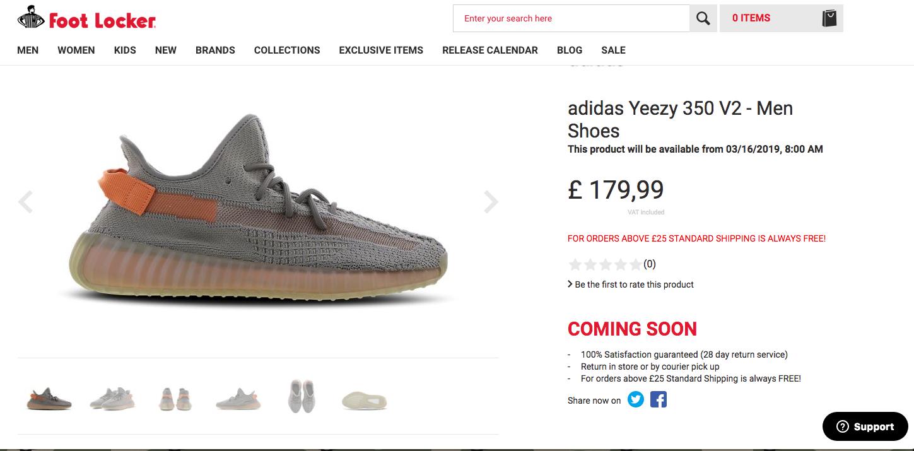Image resolution: width=914 pixels, height=451 pixels.
Task: Select the top-down view thumbnail
Action: (x=302, y=396)
